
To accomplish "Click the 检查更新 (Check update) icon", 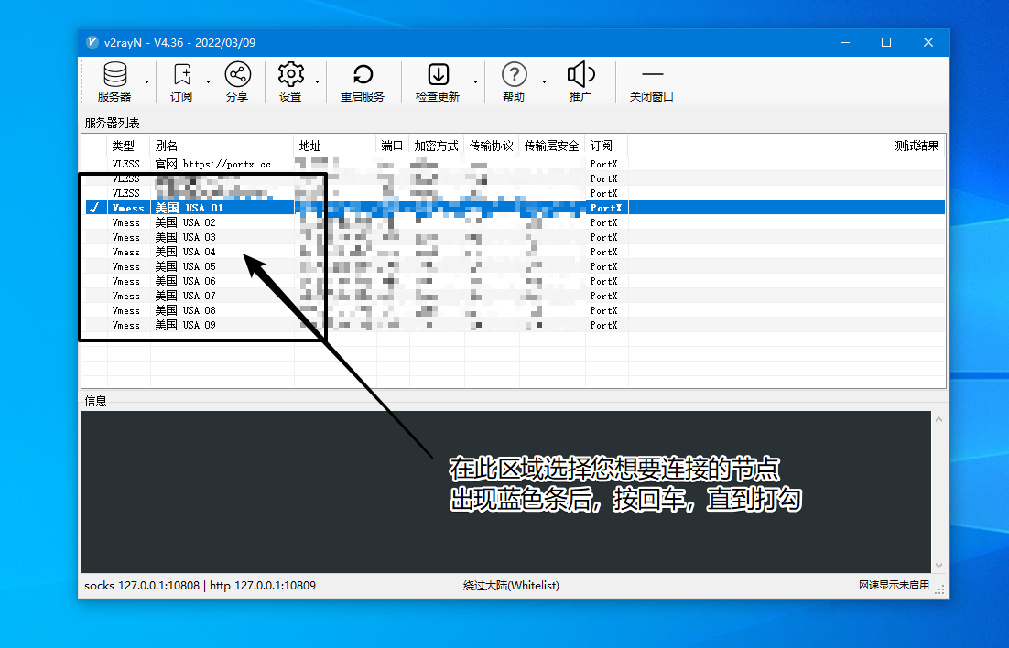I will click(438, 75).
